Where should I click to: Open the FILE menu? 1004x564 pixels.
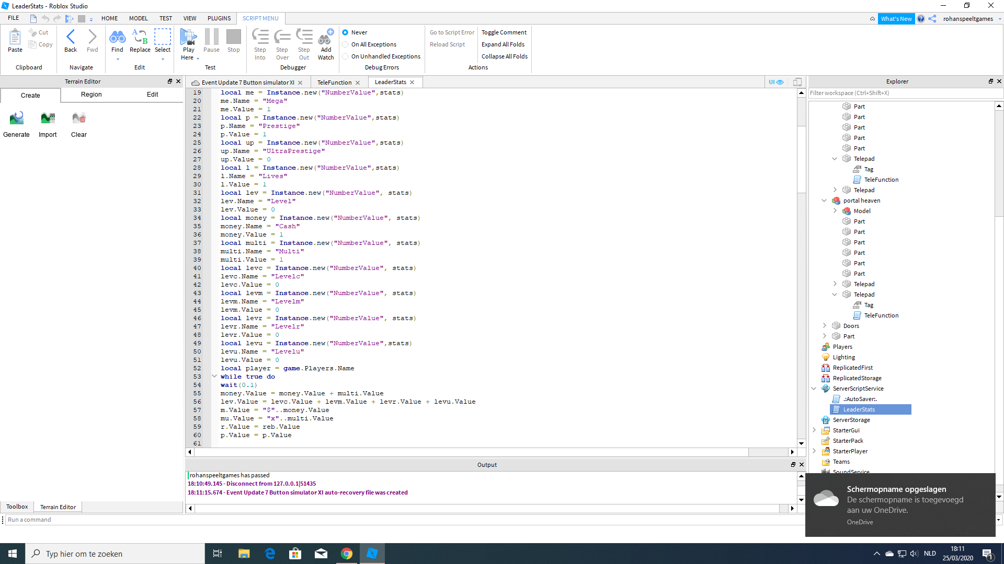(x=14, y=18)
